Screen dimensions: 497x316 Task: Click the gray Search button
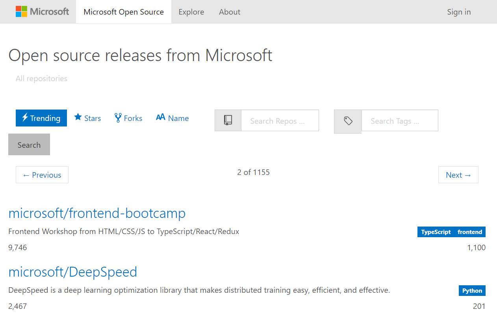[29, 145]
